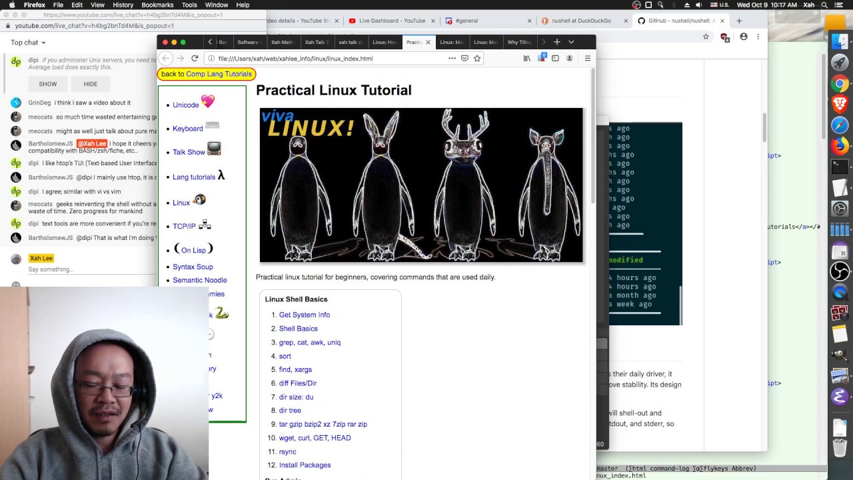Switch to Software tab
Image resolution: width=853 pixels, height=480 pixels.
(249, 42)
